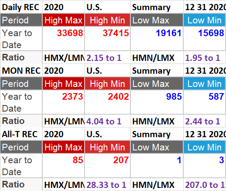Image resolution: width=226 pixels, height=191 pixels.
Task: Select the 207.0 to 1 ratio cell
Action: click(x=205, y=185)
